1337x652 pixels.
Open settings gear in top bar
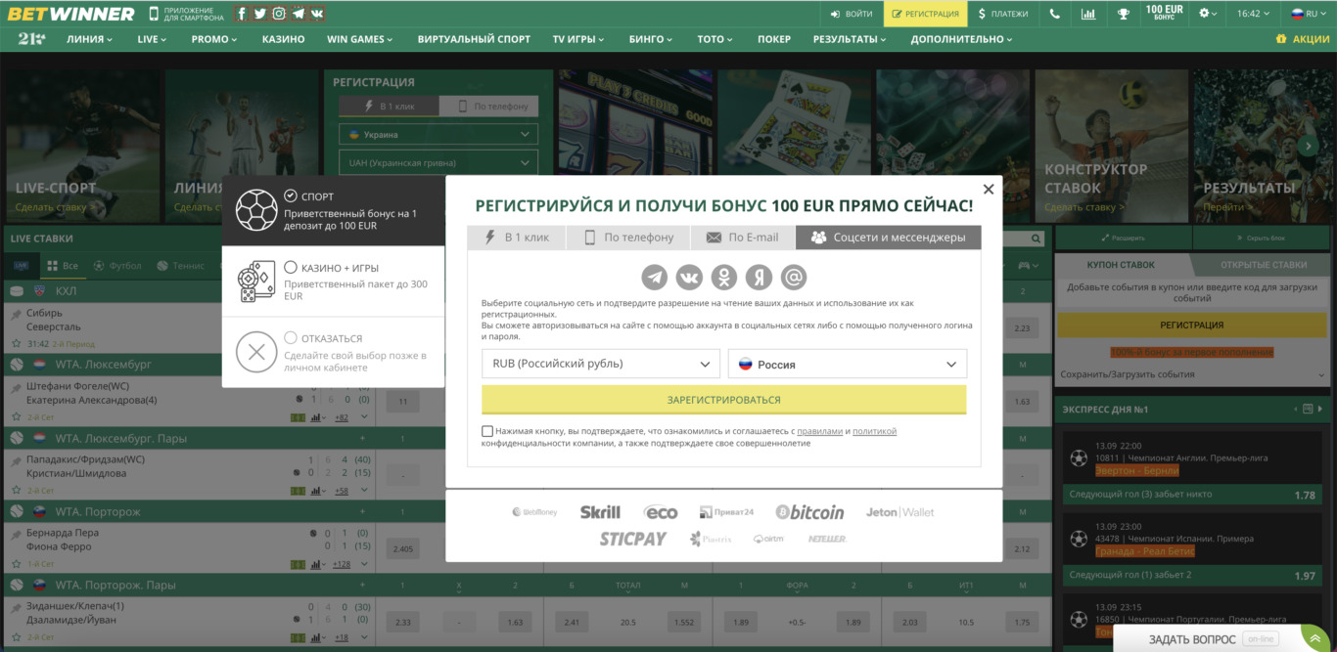pos(1210,14)
